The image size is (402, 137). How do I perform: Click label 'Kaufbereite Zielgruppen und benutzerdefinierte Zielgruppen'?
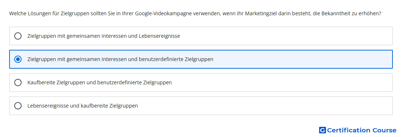(99, 82)
